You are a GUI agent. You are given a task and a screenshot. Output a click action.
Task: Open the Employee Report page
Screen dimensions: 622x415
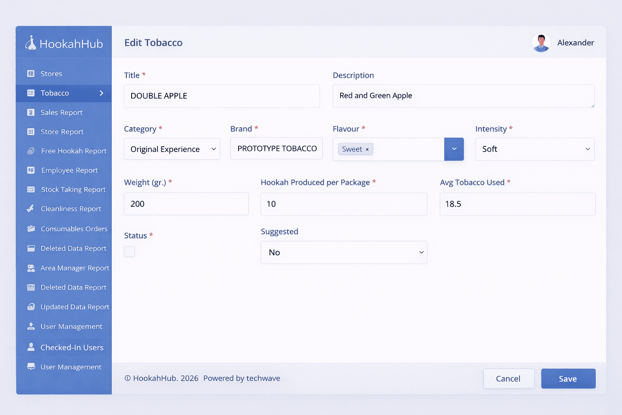tap(69, 170)
